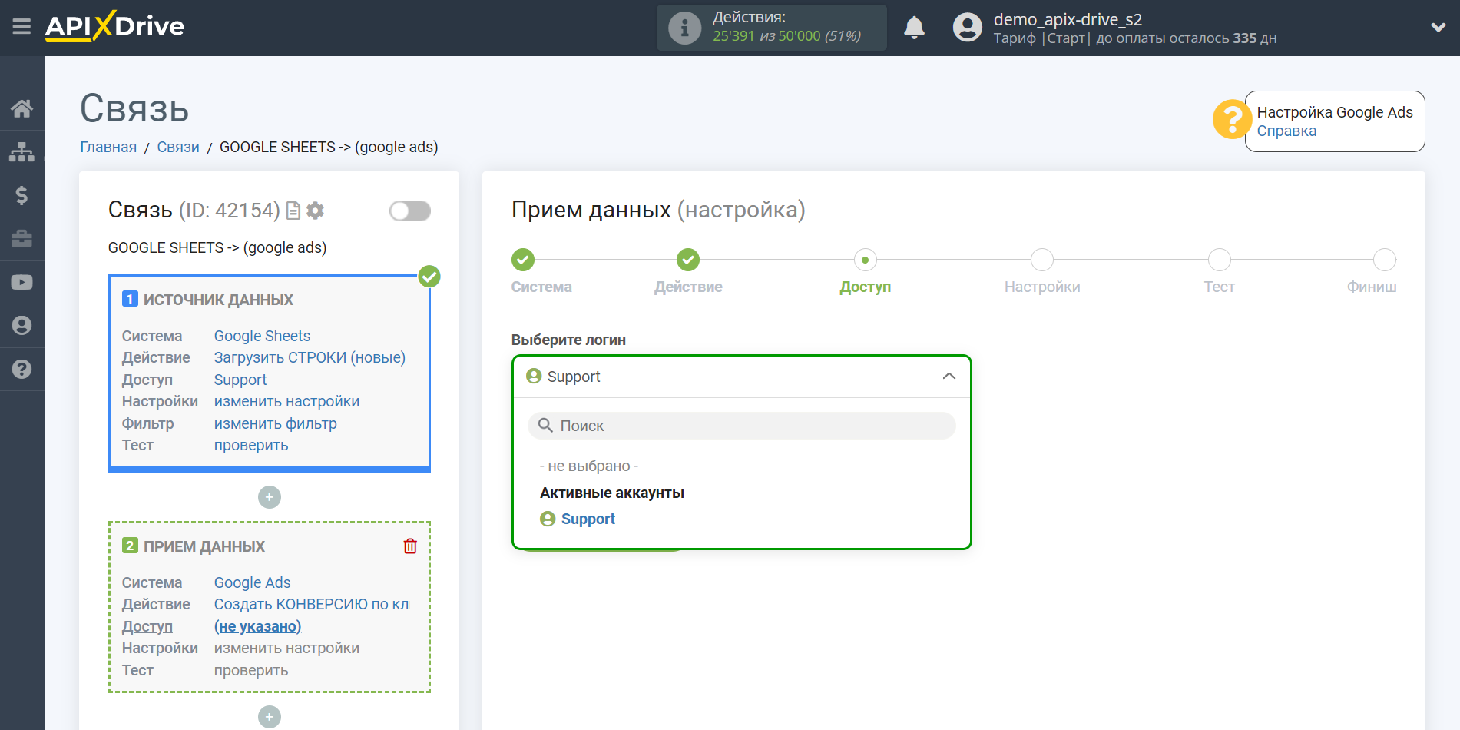Delete the data receiver block
This screenshot has height=730, width=1460.
[x=410, y=546]
